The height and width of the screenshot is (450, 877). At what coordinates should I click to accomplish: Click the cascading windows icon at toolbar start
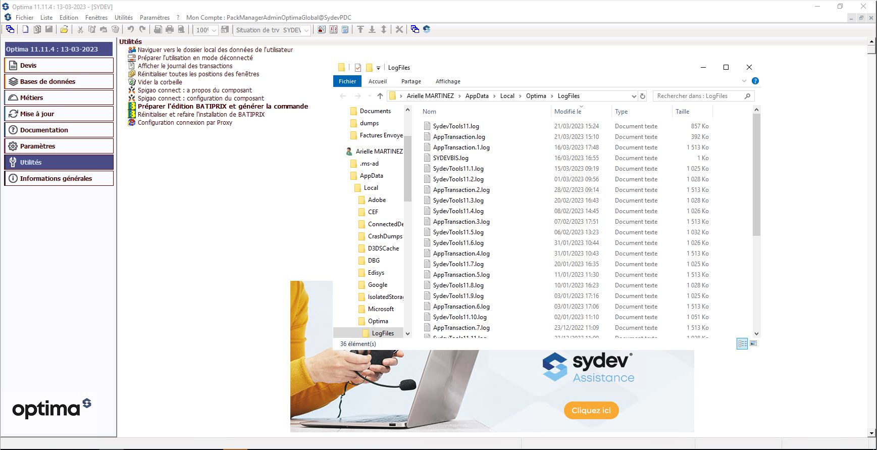(x=10, y=29)
